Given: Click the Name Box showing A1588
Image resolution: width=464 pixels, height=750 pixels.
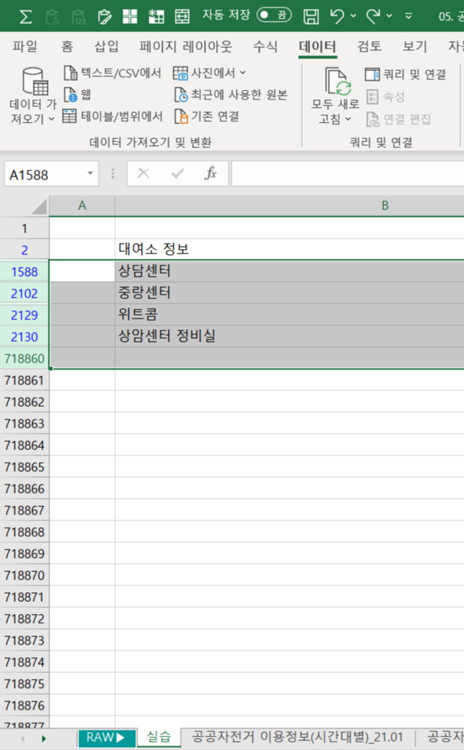Looking at the screenshot, I should point(46,174).
